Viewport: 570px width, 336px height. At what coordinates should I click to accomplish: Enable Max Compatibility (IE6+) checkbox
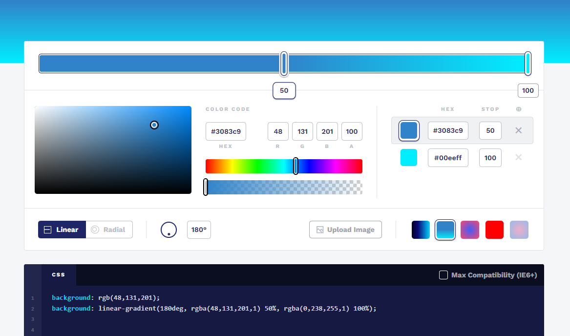tap(443, 275)
